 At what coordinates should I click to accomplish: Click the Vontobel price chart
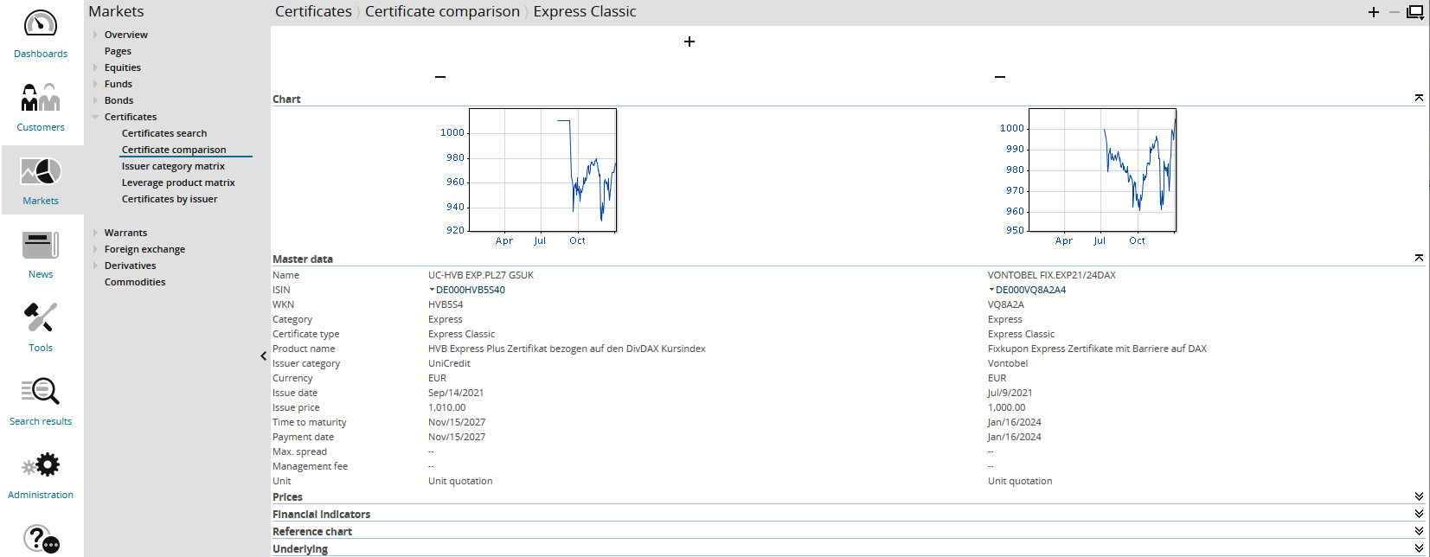[x=1101, y=170]
